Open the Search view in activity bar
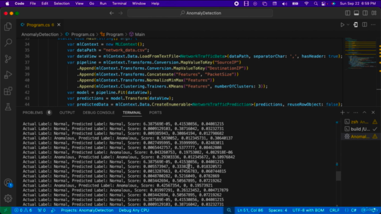381x214 pixels. point(8,43)
